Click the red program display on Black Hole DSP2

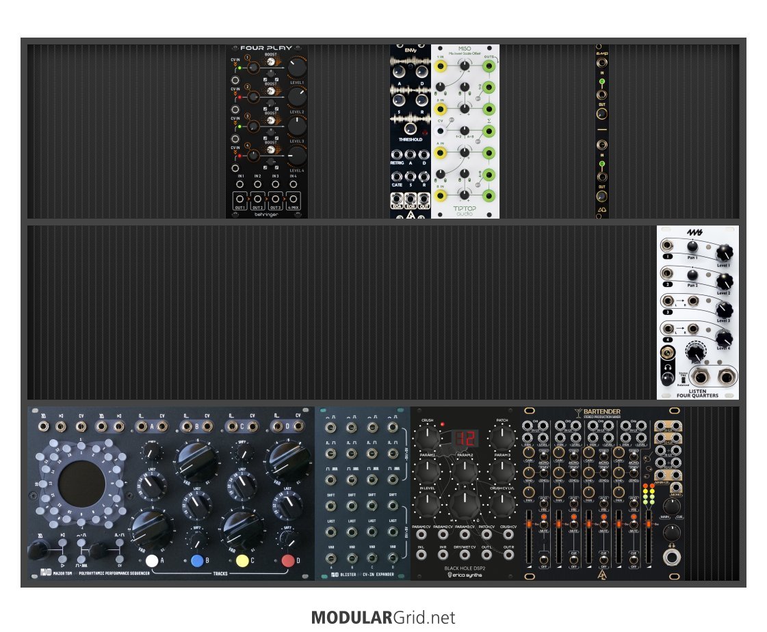click(x=465, y=439)
